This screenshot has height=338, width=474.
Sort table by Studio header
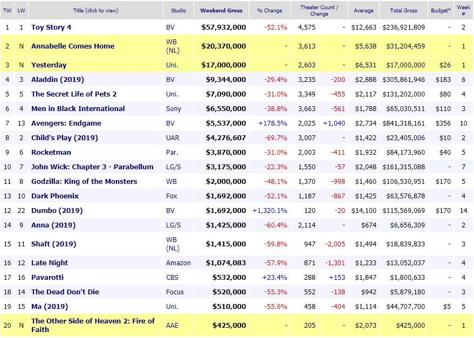pyautogui.click(x=178, y=11)
